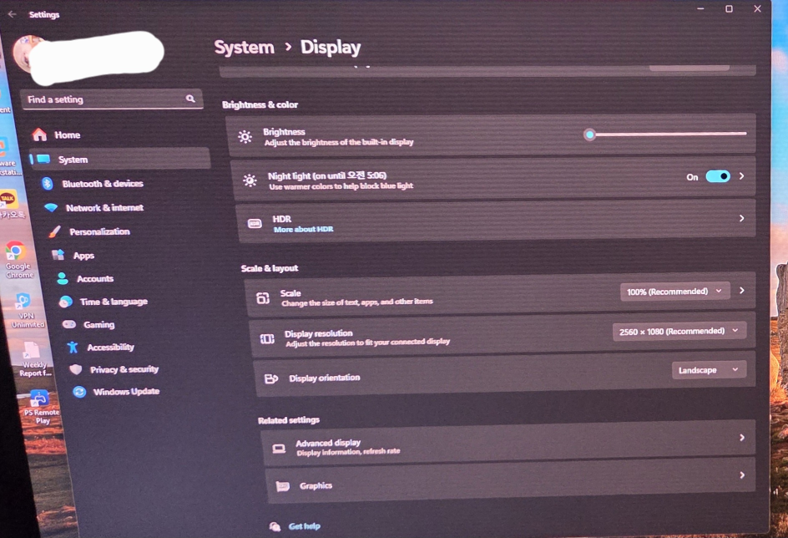Screen dimensions: 788x538
Task: Click back arrow in Settings title bar
Action: pos(12,14)
